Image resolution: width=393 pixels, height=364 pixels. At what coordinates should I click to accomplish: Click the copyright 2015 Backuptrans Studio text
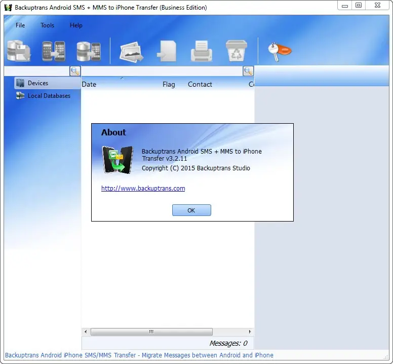(196, 168)
